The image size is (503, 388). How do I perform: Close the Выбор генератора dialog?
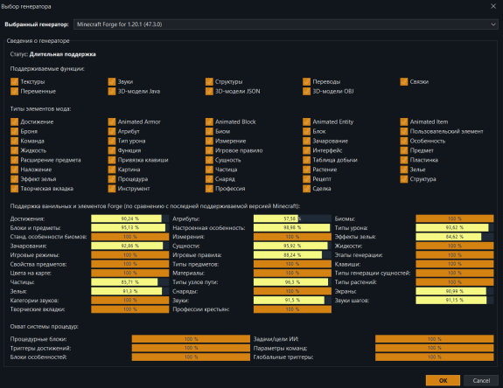point(493,6)
